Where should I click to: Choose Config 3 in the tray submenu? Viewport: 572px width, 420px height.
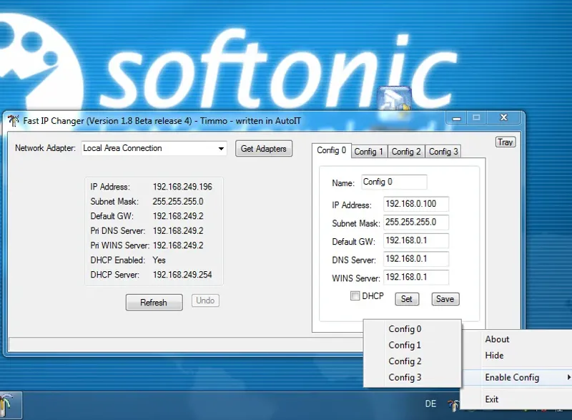[413, 377]
